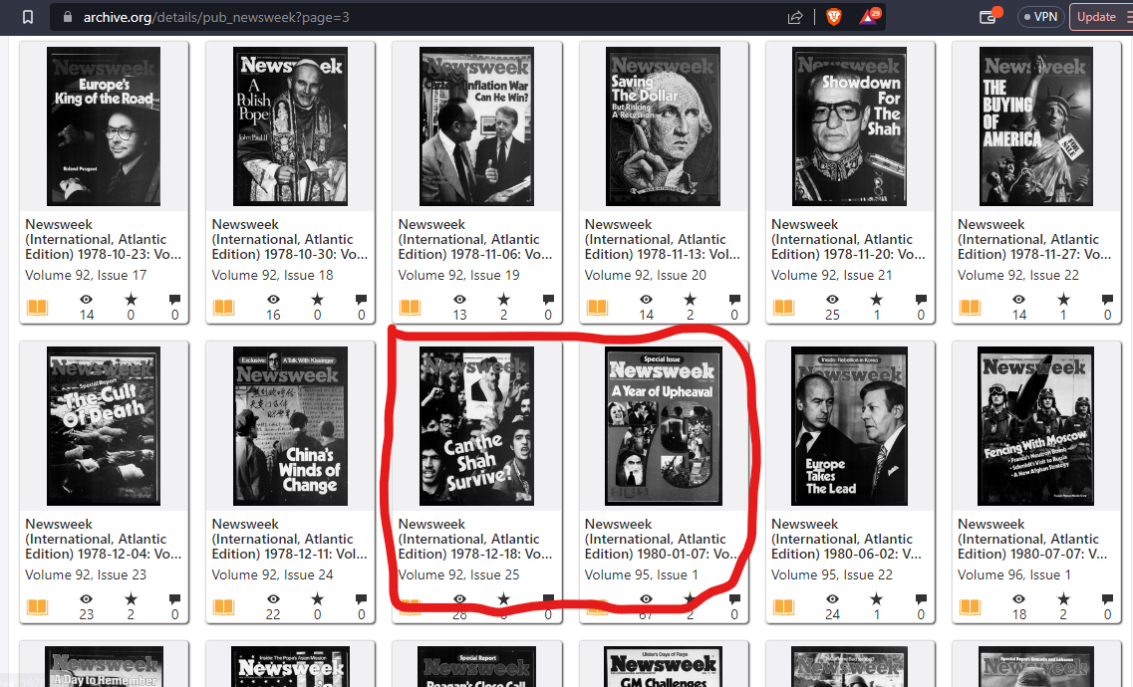Open the Newsweek 1978-10-30 title link
Viewport: 1133px width, 687px height.
click(290, 239)
